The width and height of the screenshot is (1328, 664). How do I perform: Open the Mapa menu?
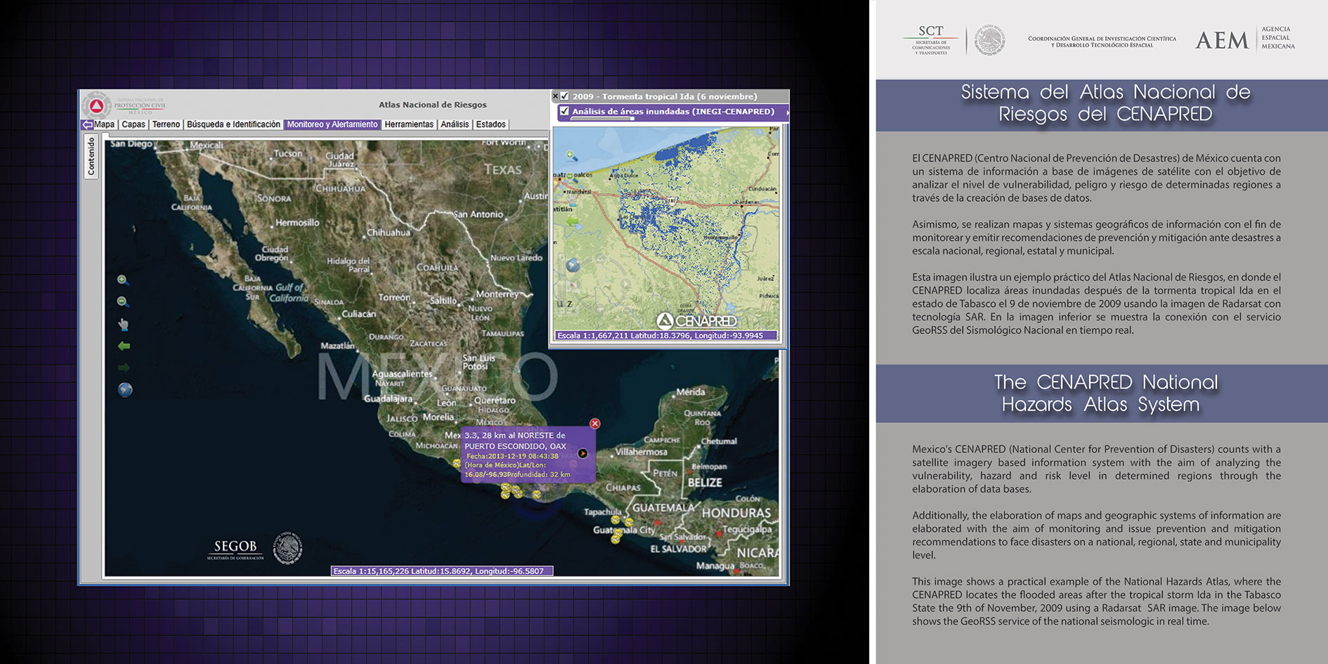pos(105,124)
